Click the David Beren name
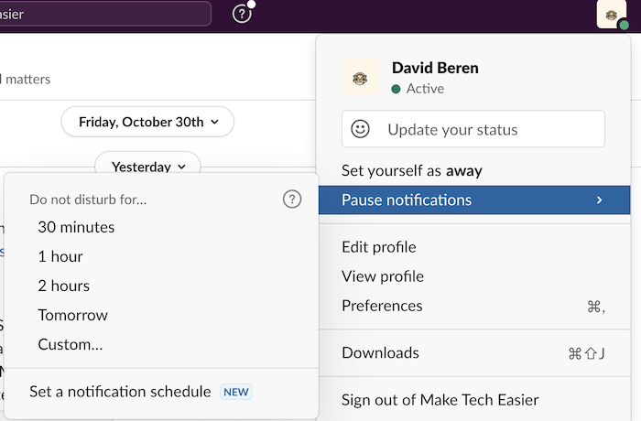 click(435, 68)
